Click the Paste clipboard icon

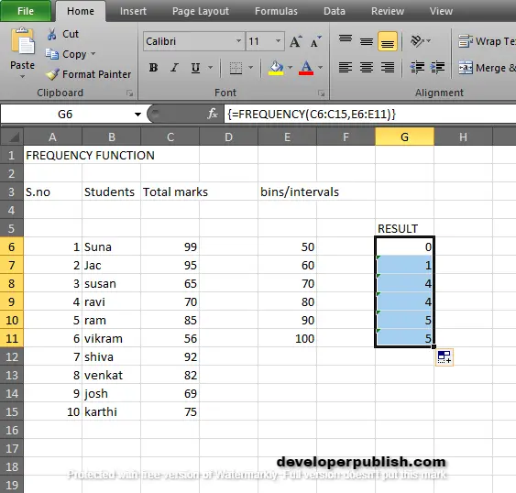click(x=22, y=42)
